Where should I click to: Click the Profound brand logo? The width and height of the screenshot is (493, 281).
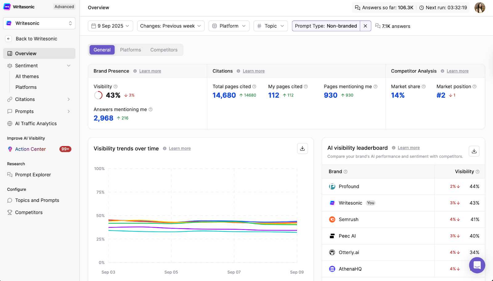point(332,186)
